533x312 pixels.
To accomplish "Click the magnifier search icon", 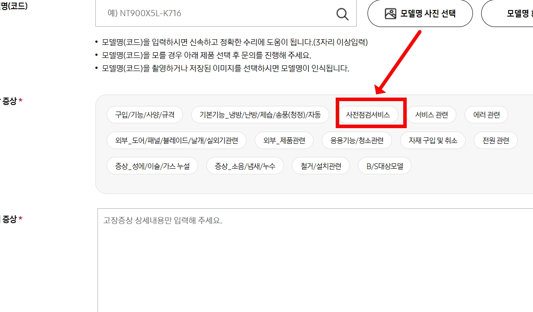I will click(342, 14).
